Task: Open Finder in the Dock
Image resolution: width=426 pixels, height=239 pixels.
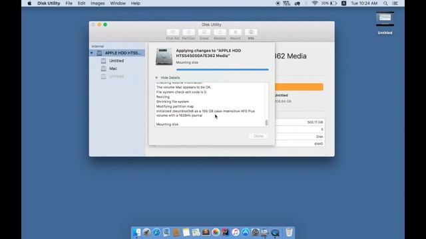Action: point(136,232)
